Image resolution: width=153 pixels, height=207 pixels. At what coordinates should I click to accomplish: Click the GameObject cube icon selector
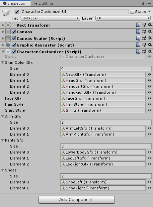click(6, 13)
